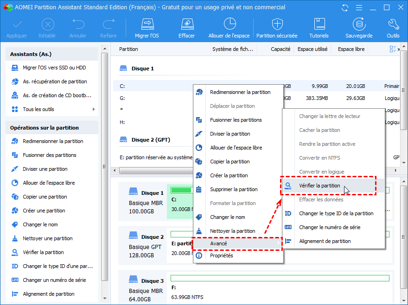Open Tutoriels from the toolbar

point(319,28)
